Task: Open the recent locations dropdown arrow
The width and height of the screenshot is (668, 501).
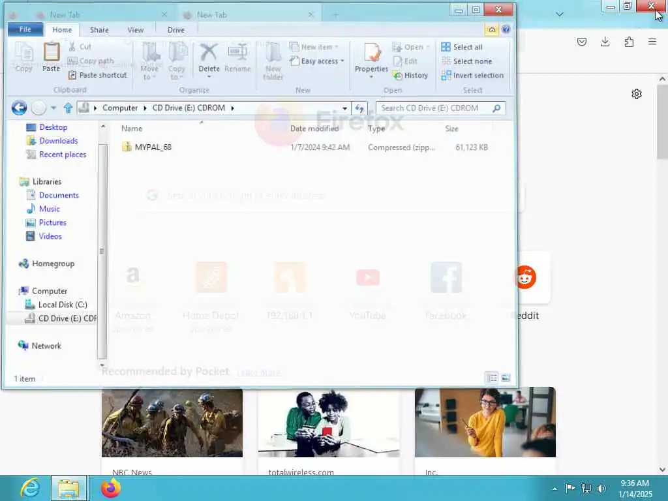Action: click(53, 108)
